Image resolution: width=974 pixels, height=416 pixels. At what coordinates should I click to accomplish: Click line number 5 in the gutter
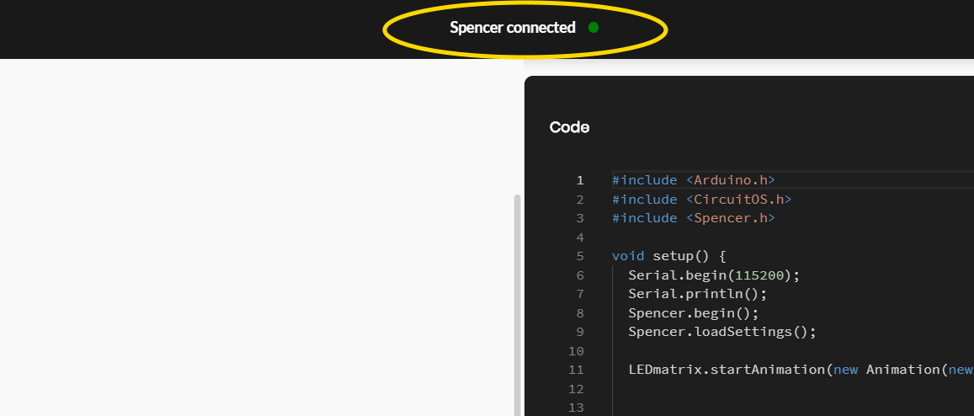579,256
